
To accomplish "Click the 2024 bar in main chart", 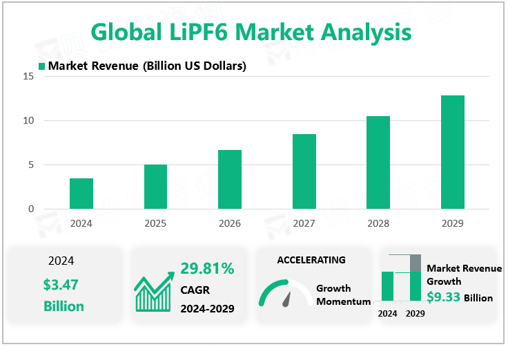I will 81,194.
